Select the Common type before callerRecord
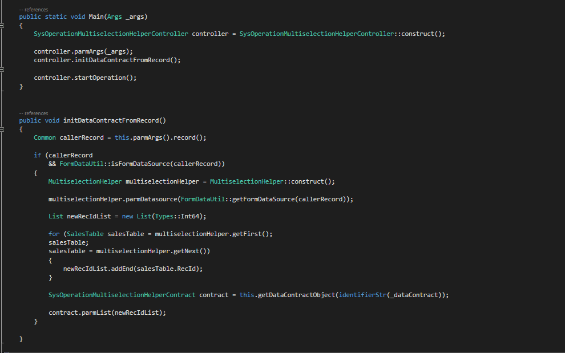 [x=45, y=138]
